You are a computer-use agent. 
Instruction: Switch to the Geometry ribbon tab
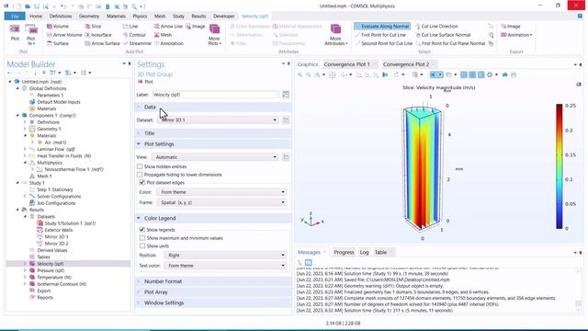89,17
